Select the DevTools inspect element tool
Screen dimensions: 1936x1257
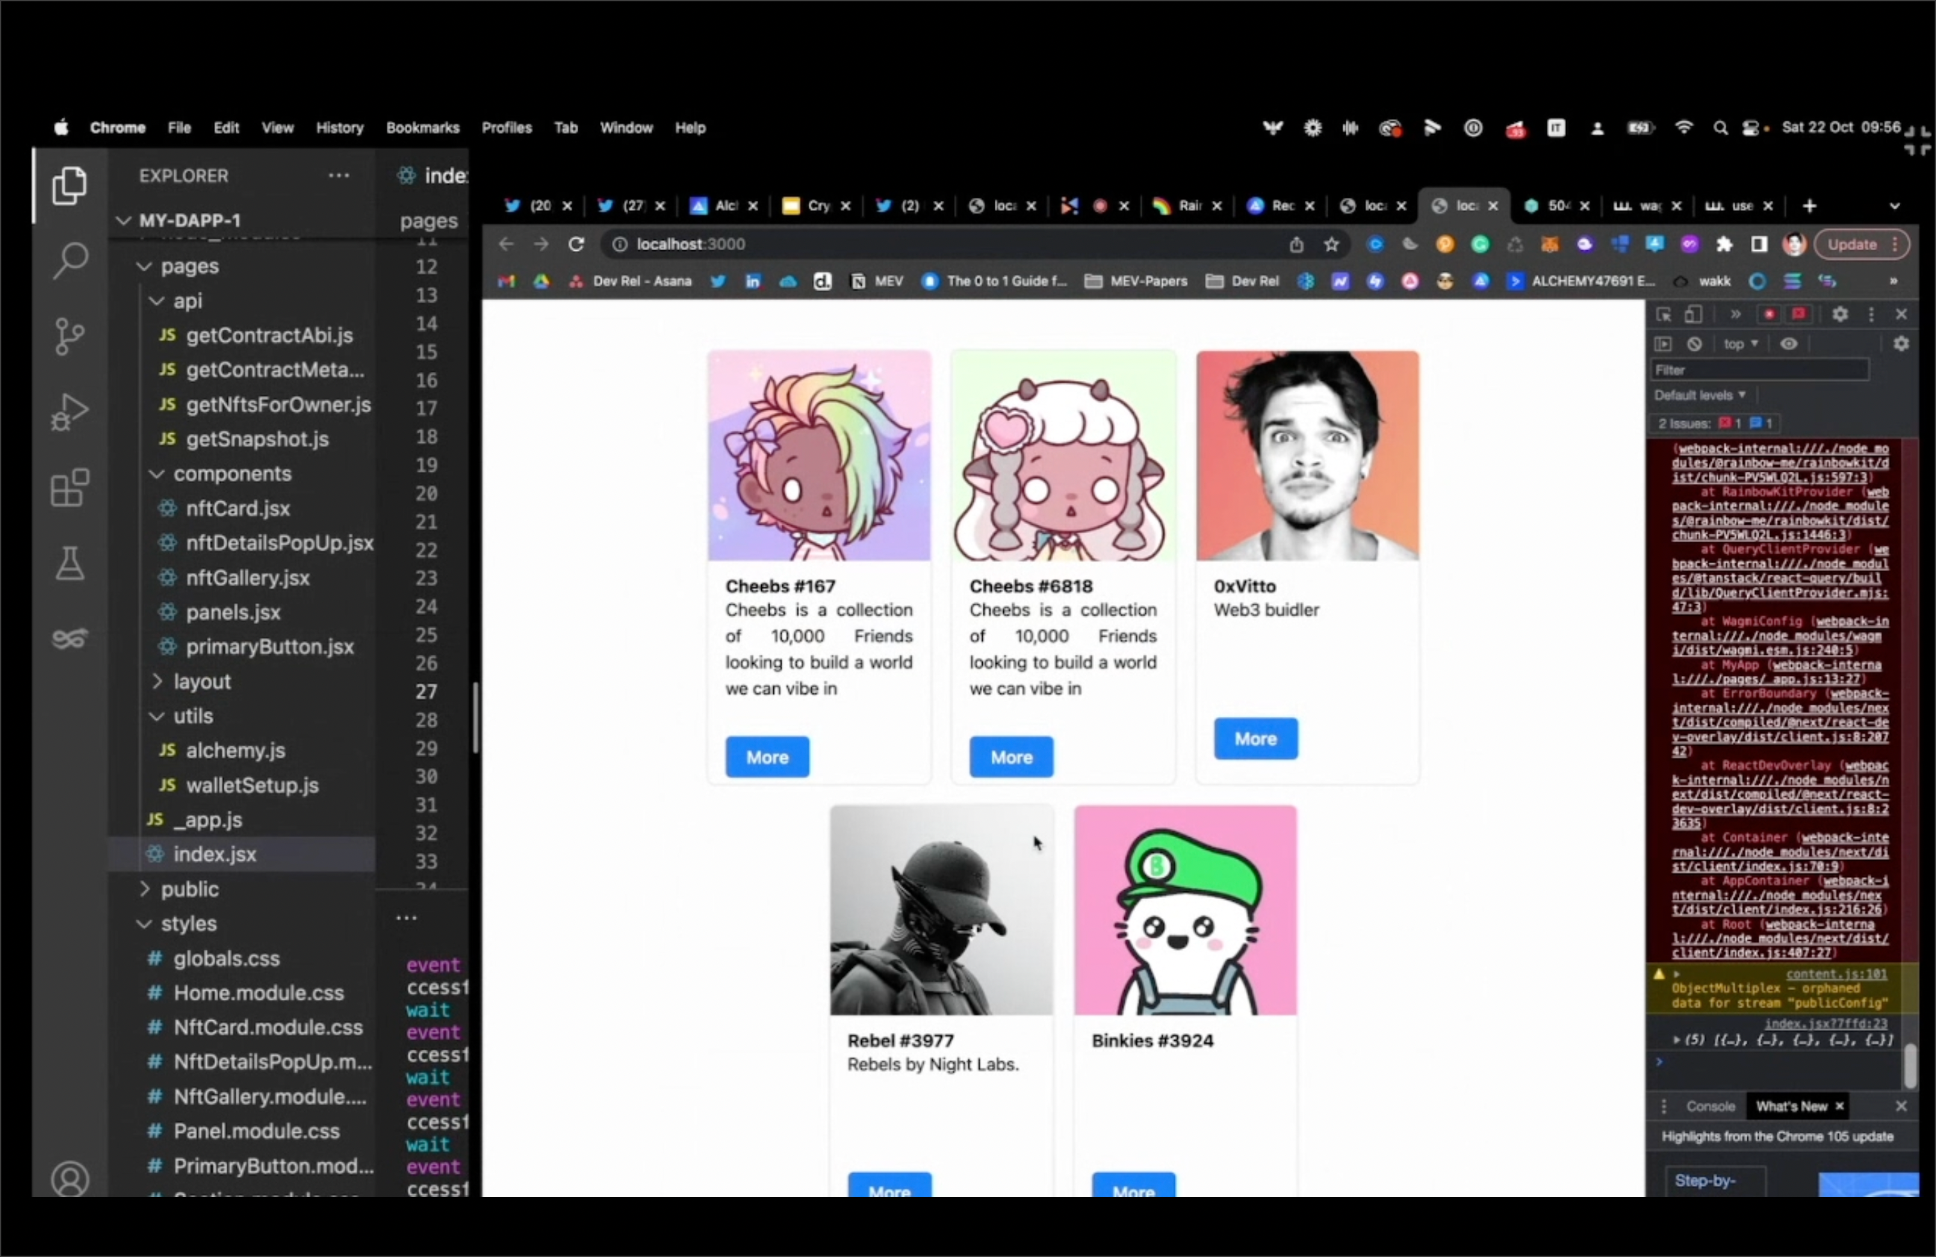coord(1663,314)
